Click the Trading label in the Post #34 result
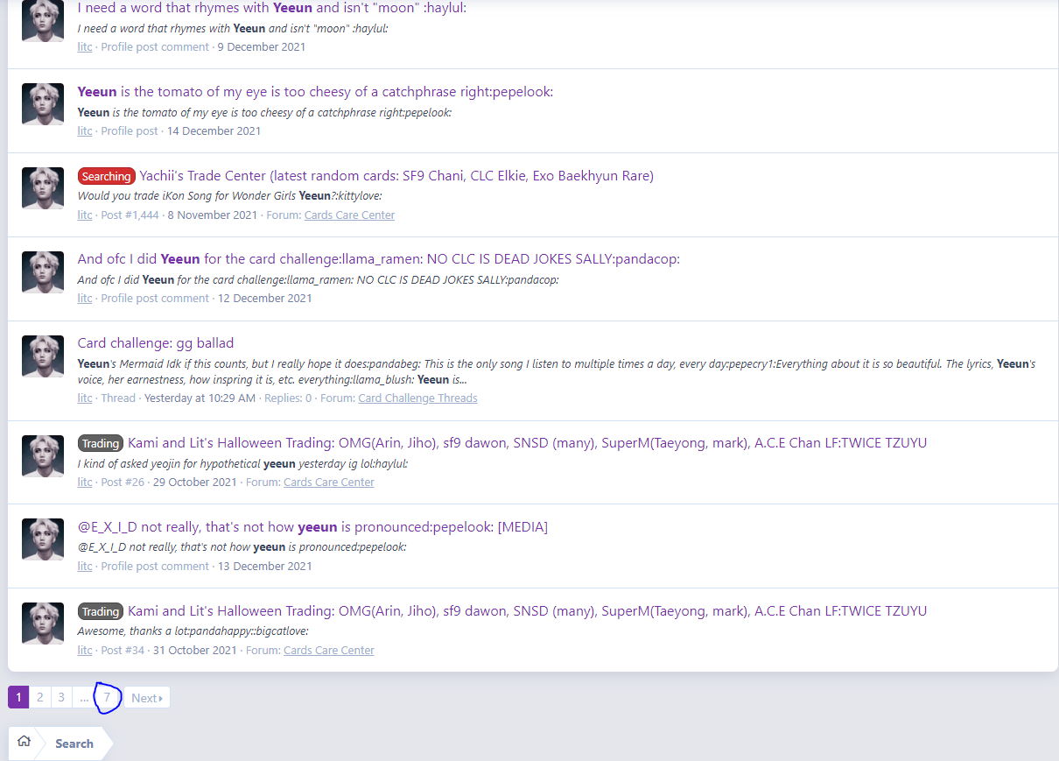 click(x=101, y=611)
